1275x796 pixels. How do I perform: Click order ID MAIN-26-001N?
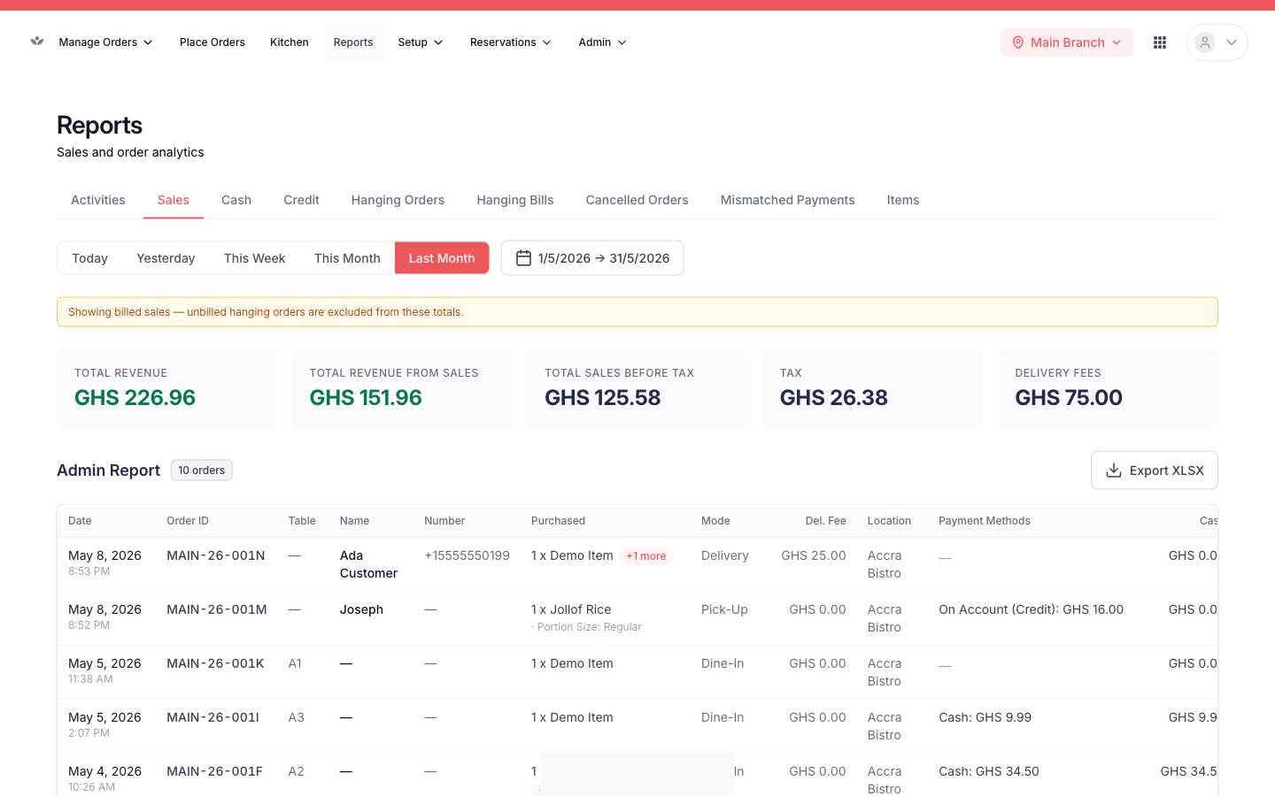click(x=216, y=555)
